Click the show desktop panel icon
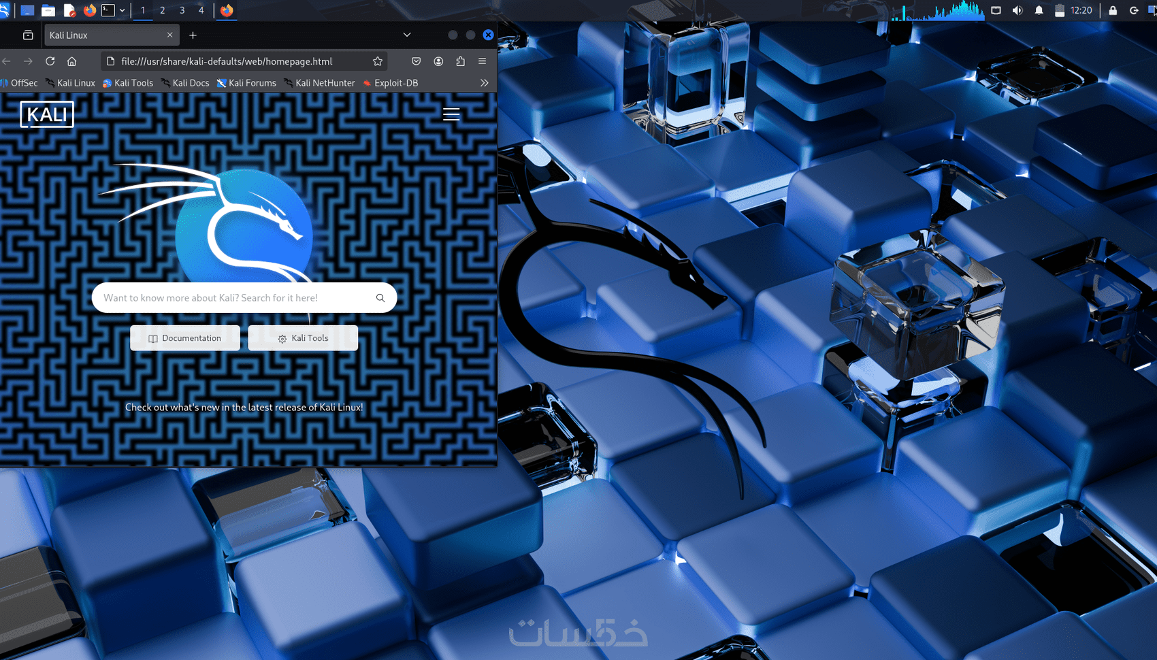The image size is (1157, 660). click(x=27, y=10)
